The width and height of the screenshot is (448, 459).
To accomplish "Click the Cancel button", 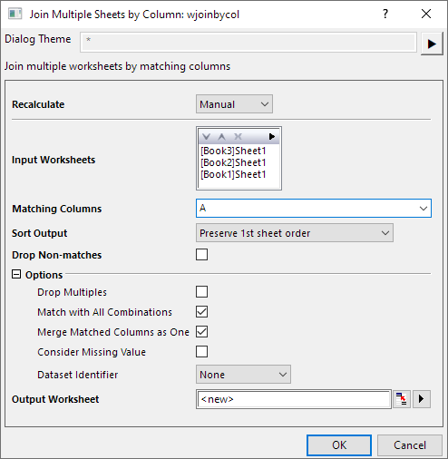I will pos(410,445).
